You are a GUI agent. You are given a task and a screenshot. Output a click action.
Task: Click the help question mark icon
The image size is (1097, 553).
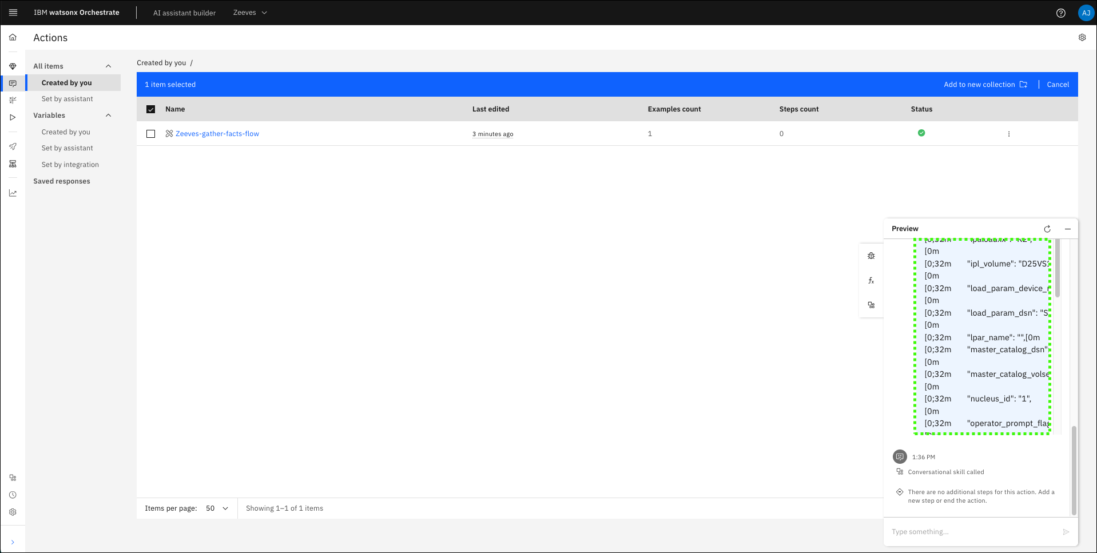pyautogui.click(x=1060, y=13)
